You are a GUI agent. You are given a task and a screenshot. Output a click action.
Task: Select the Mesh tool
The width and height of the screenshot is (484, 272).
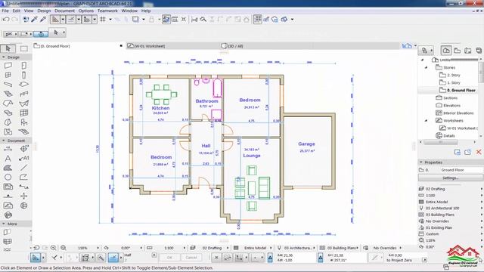pos(23,131)
